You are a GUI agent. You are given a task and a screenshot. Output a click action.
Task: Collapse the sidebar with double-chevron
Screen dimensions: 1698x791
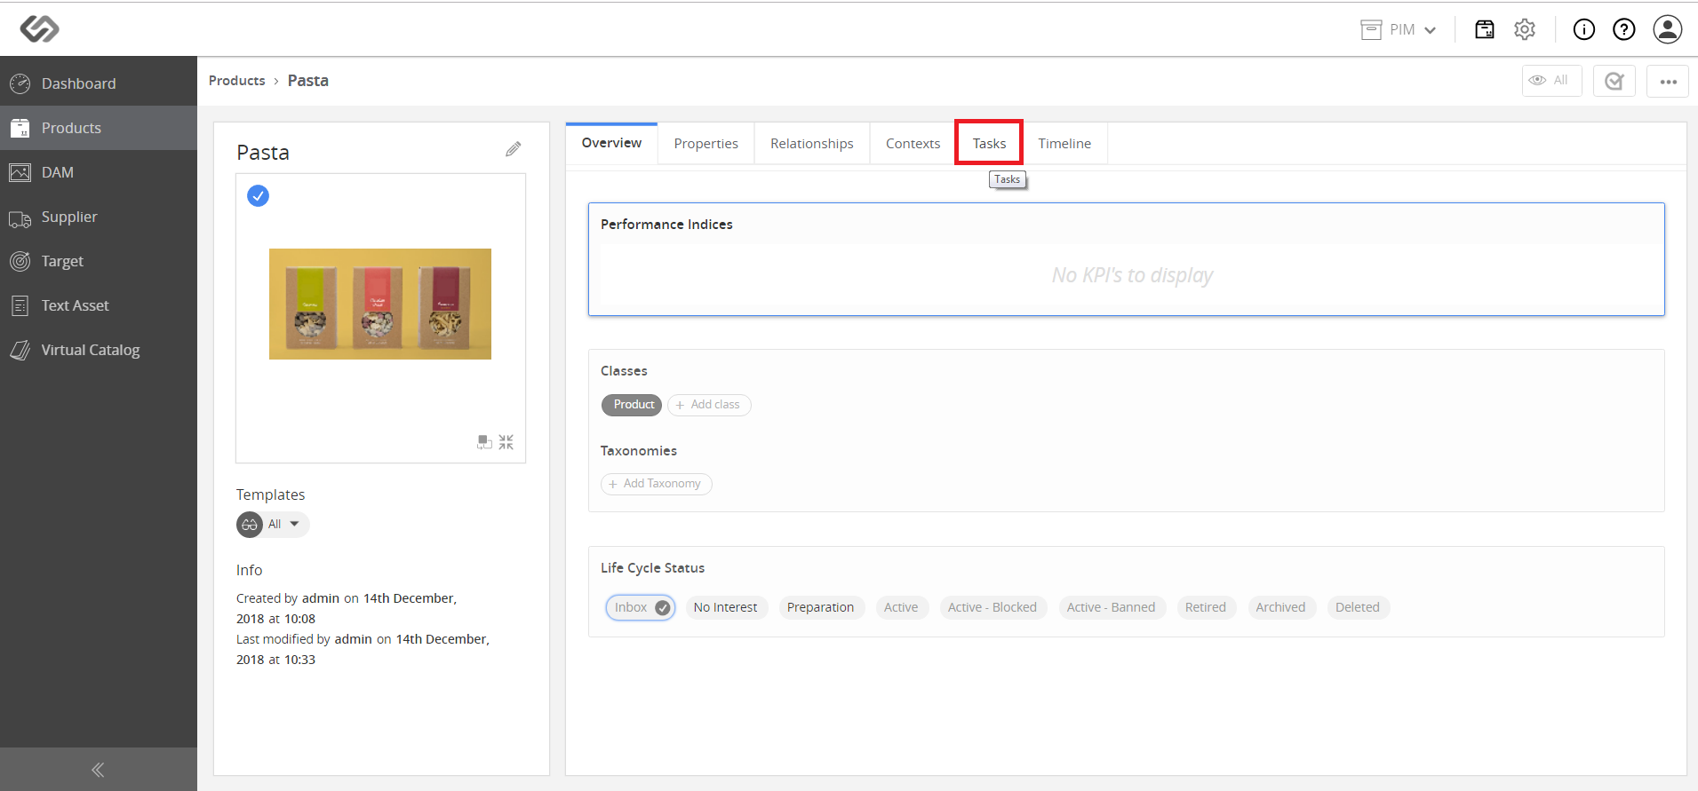(x=98, y=770)
